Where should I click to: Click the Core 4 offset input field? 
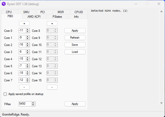click(22, 59)
